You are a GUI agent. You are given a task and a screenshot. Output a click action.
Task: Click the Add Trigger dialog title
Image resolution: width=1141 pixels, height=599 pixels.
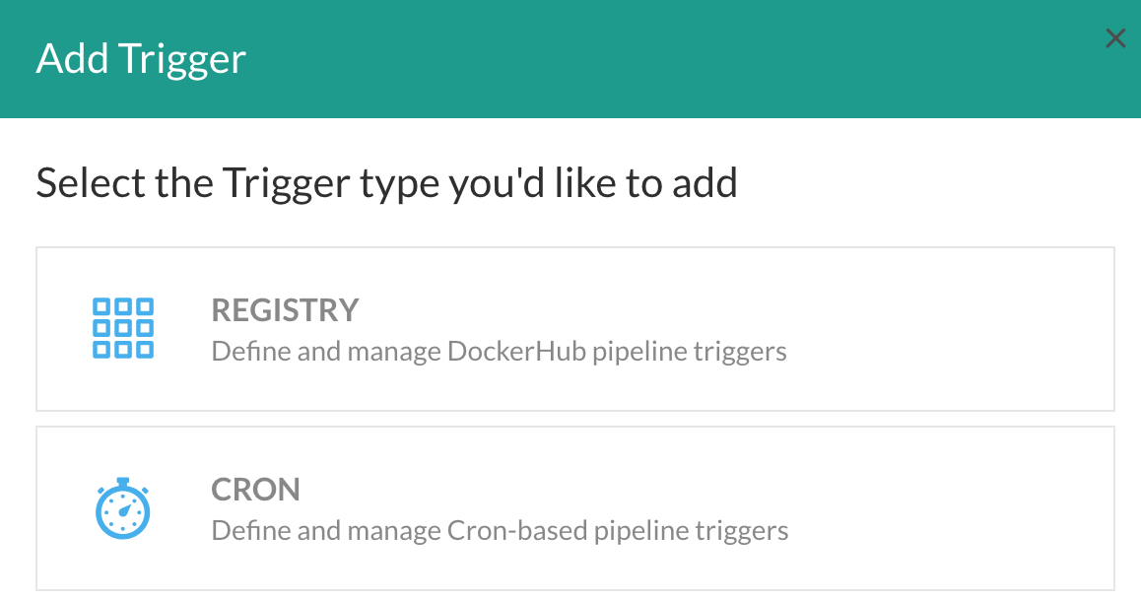141,59
